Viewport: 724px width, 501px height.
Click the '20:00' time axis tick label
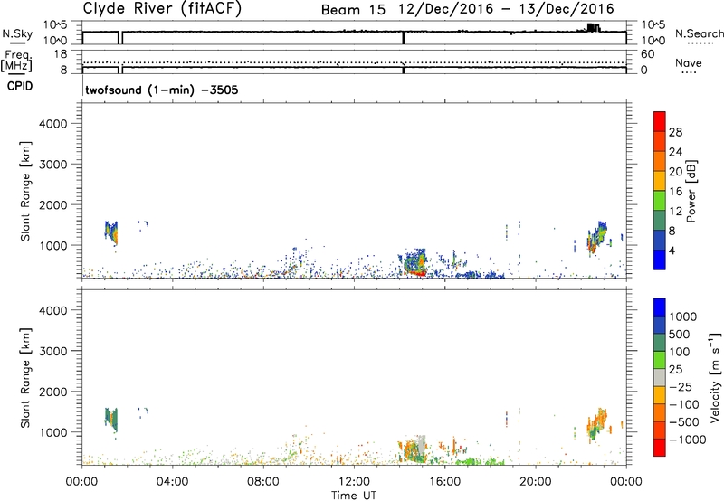pyautogui.click(x=536, y=482)
